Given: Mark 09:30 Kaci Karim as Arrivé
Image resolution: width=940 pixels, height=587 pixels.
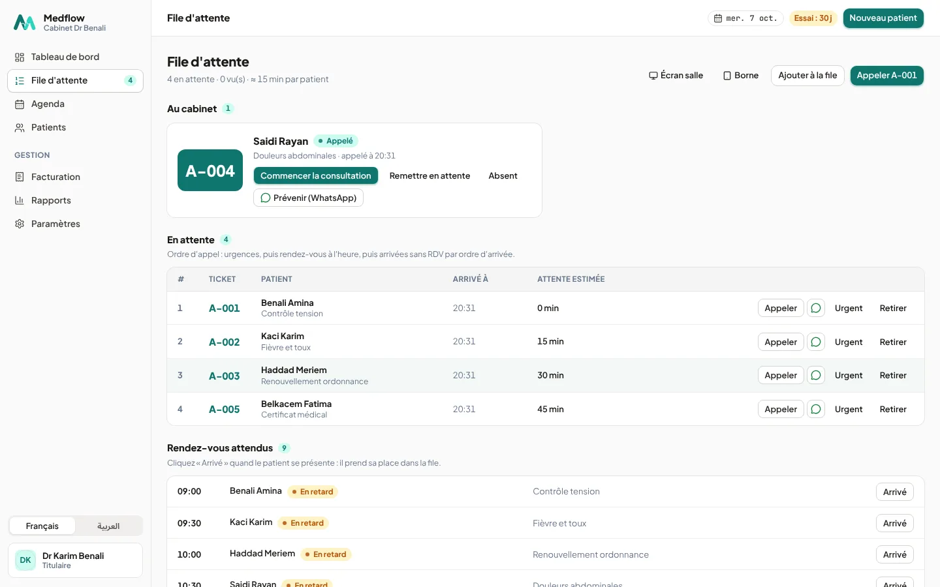Looking at the screenshot, I should coord(894,523).
